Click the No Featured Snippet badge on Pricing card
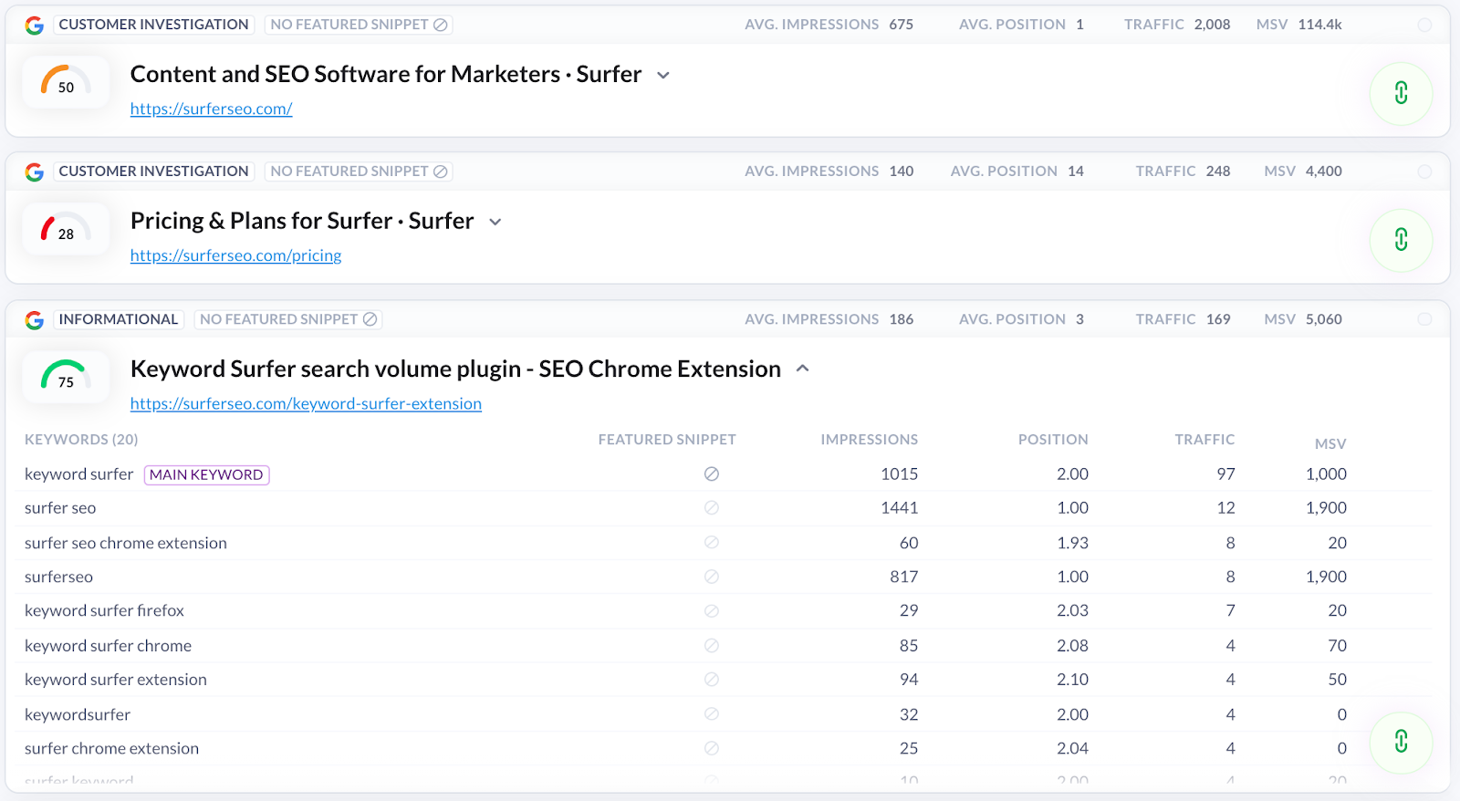 pos(359,172)
